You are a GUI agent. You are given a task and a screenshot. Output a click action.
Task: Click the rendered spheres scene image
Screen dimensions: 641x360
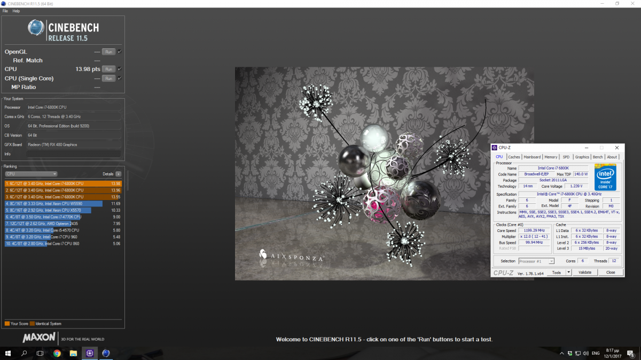[384, 173]
